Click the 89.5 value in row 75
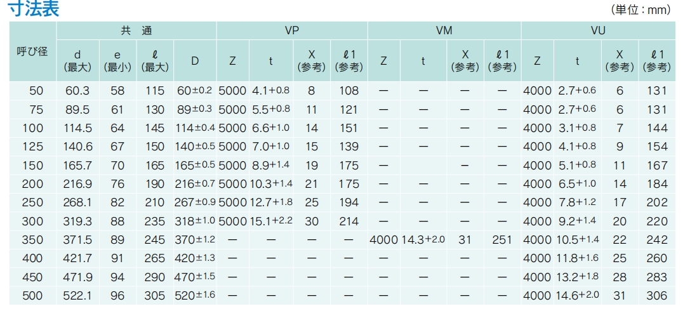 [78, 109]
